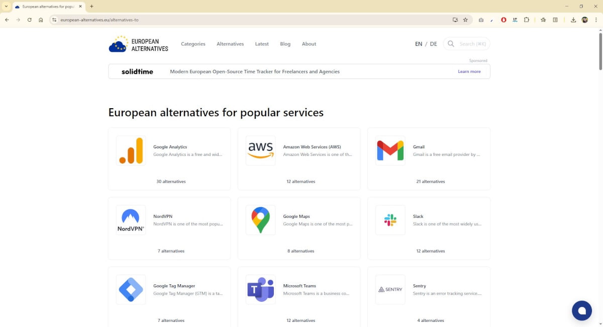
Task: Open the Google Maps pin icon
Action: 260,220
